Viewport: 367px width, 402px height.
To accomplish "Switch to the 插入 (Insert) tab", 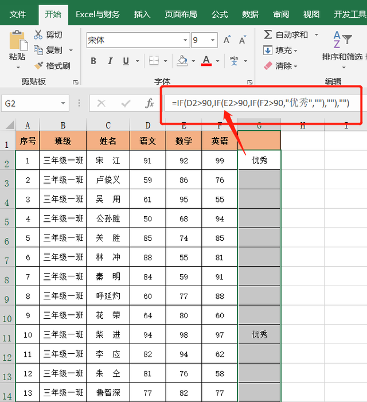I will [142, 14].
